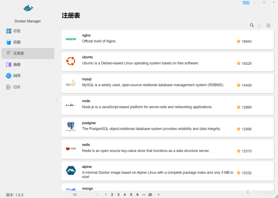Go to next page arrow
The height and width of the screenshot is (198, 278).
(159, 195)
